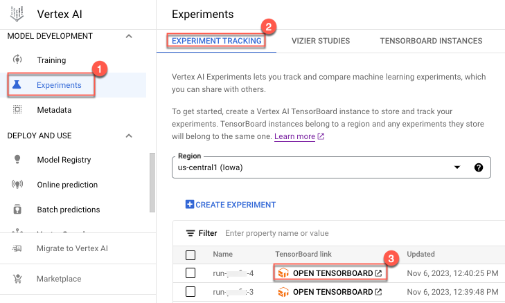505x303 pixels.
Task: Check the box for the run ending in -4
Action: (191, 273)
